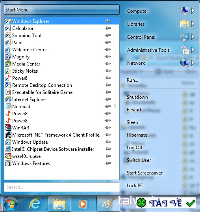200x212 pixels.
Task: Toggle the pin beside Windows Features
Action: pyautogui.click(x=107, y=163)
